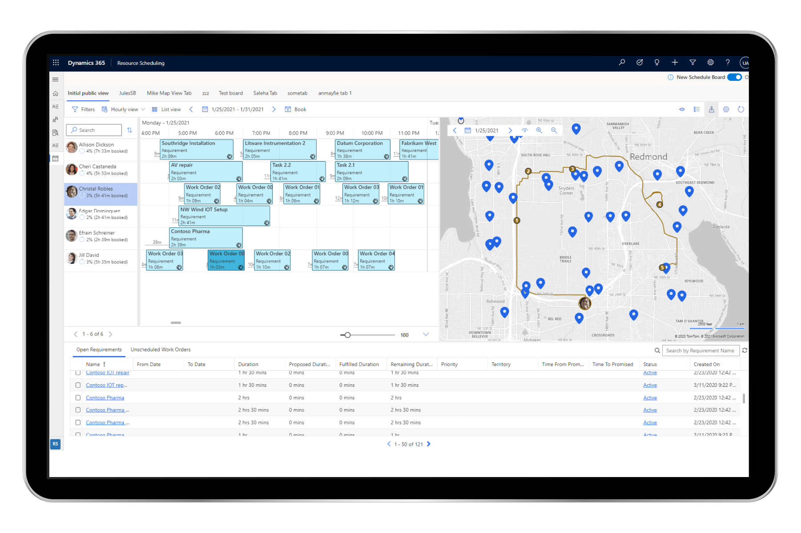Switch to JulesSB tab
The image size is (801, 533).
[128, 93]
